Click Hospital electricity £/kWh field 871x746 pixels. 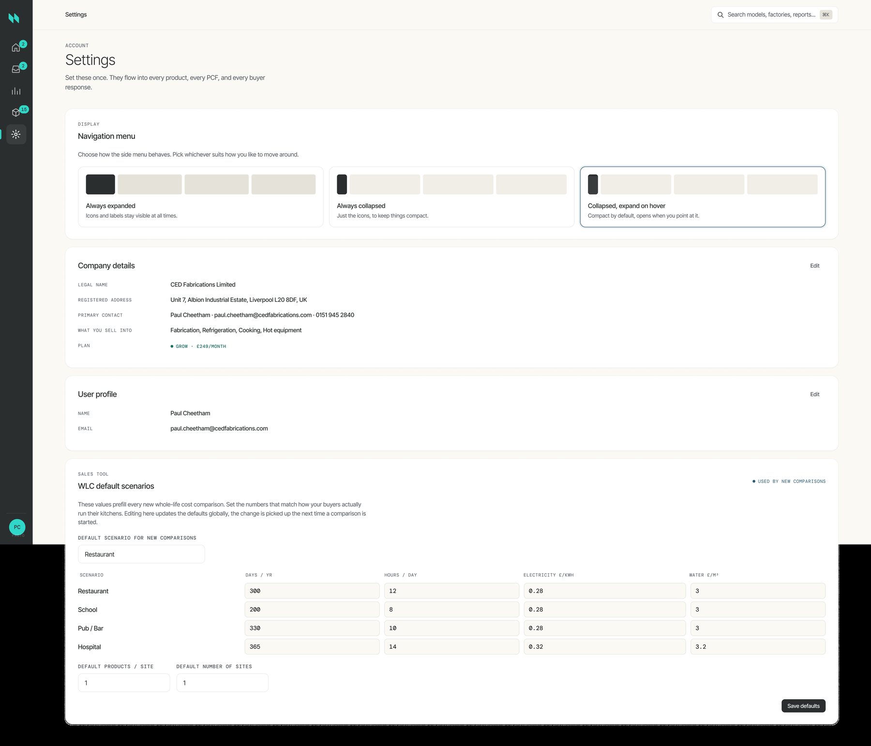pyautogui.click(x=604, y=647)
